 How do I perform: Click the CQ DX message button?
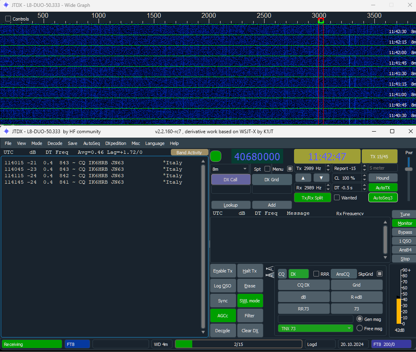point(303,285)
